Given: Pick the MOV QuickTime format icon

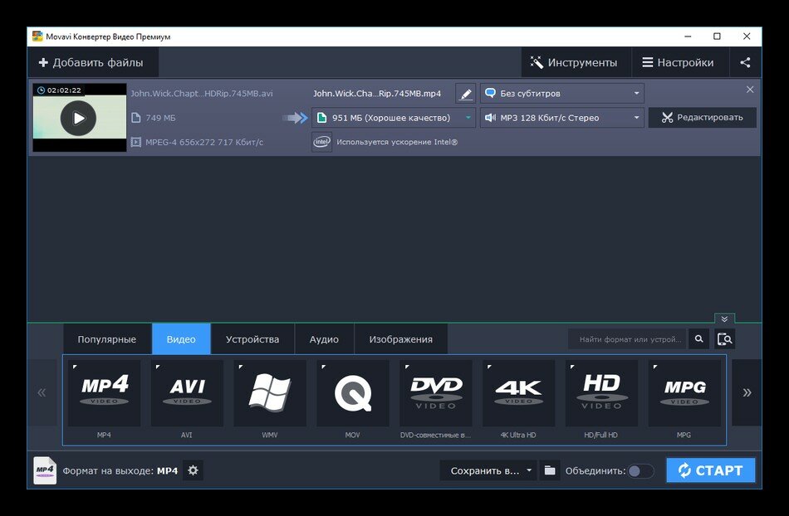Looking at the screenshot, I should point(353,393).
